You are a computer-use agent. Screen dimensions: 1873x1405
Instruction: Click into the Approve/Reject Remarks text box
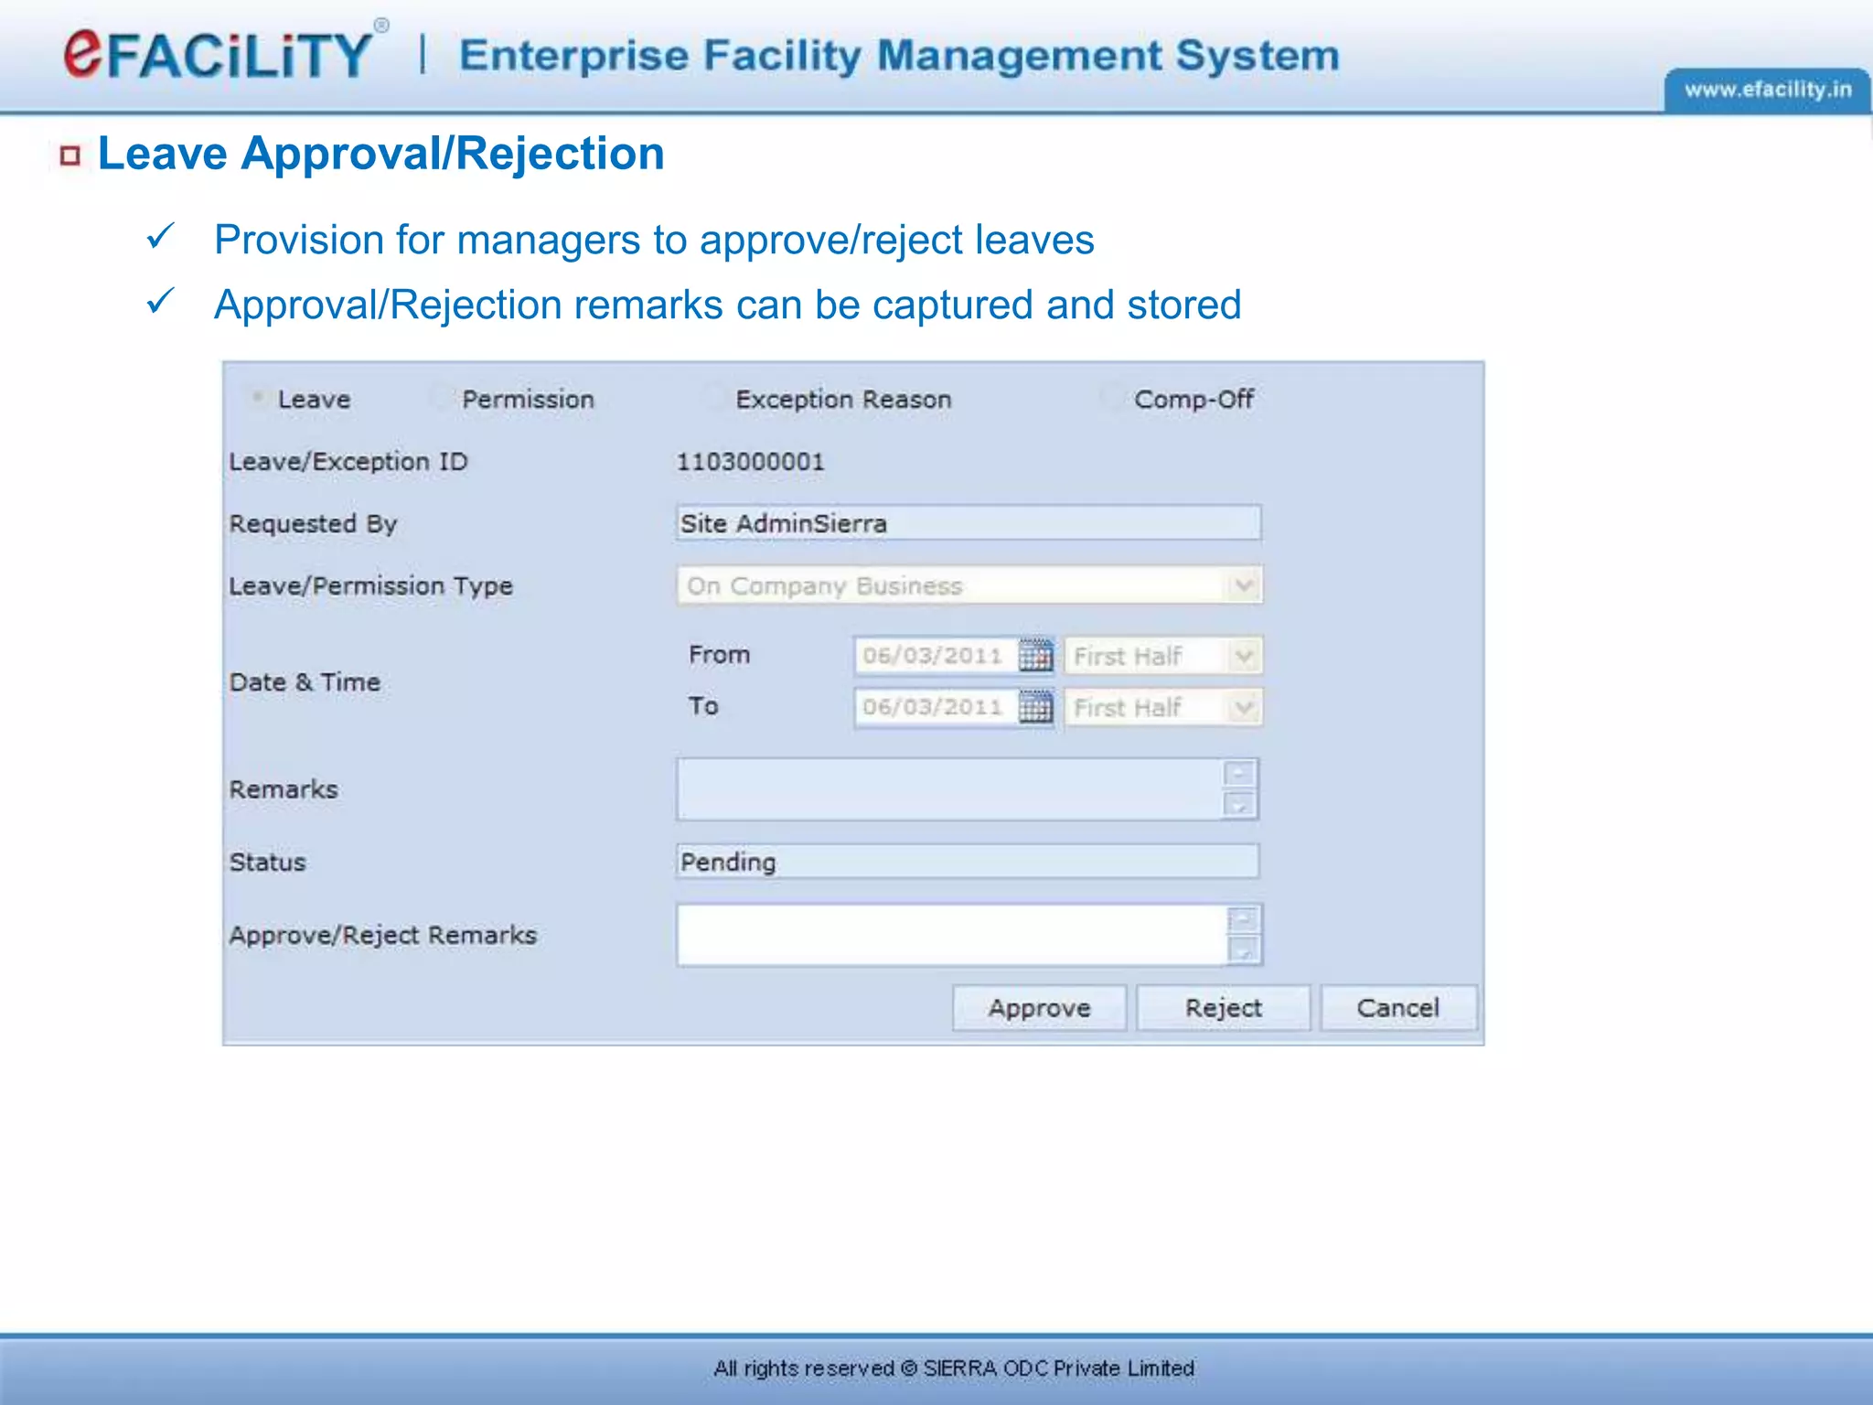tap(949, 935)
